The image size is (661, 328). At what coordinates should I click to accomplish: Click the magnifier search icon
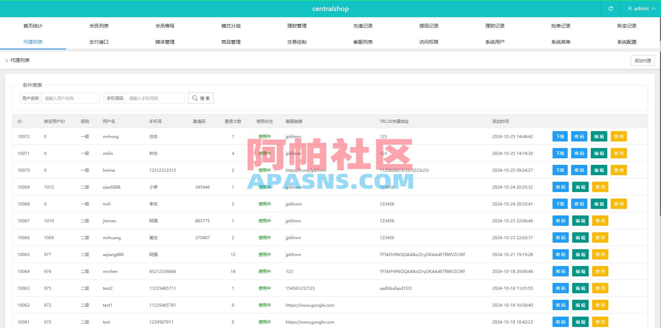pos(195,98)
